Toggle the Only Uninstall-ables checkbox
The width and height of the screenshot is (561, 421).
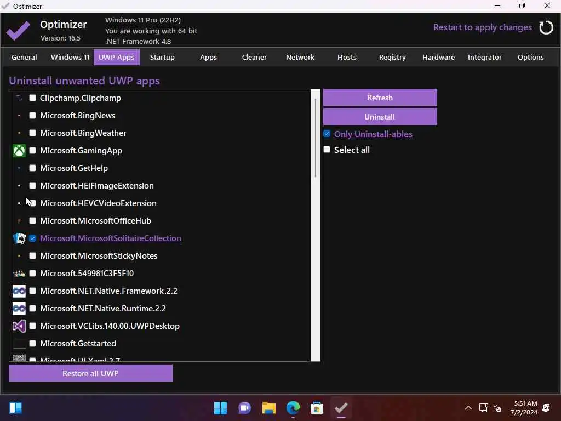coord(327,134)
